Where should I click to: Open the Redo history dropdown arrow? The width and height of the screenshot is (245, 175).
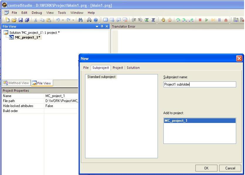pyautogui.click(x=73, y=20)
